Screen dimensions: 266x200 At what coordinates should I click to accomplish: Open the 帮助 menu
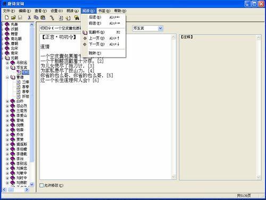120,11
